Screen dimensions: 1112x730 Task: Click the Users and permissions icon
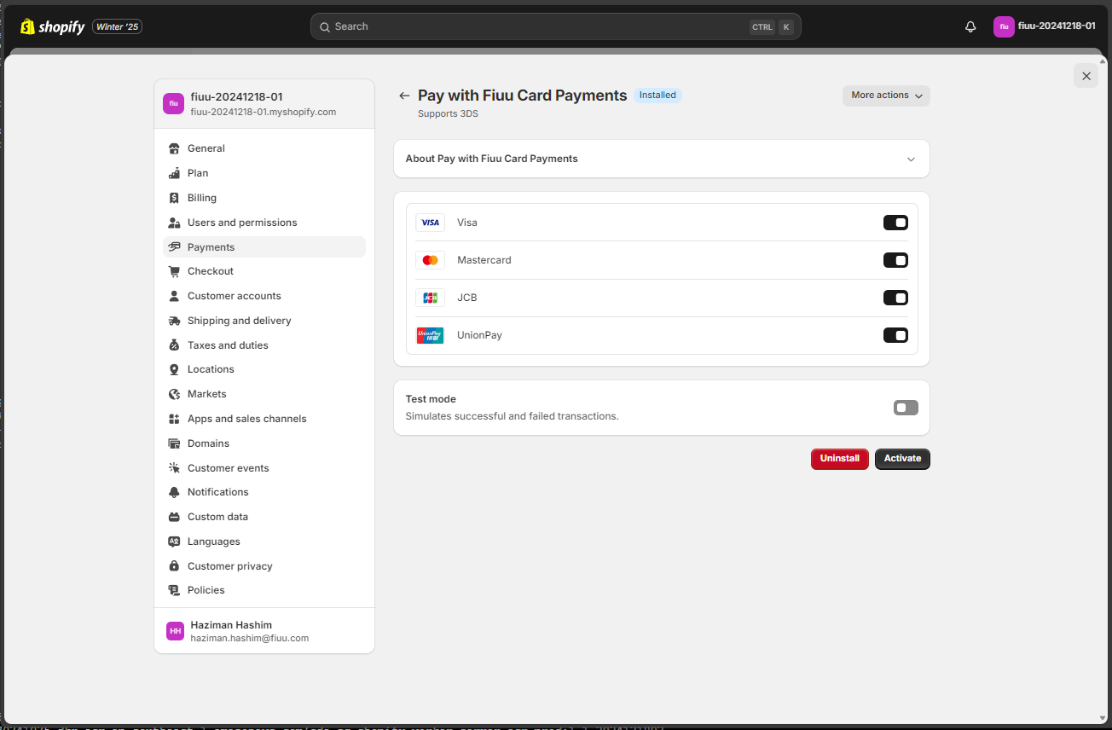(175, 223)
